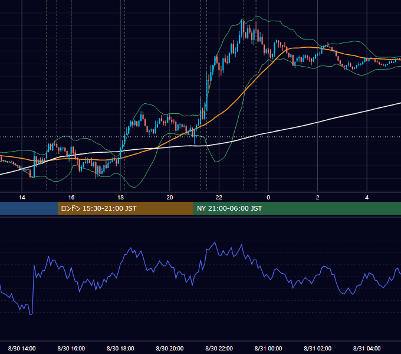Click the 18 hour label on price chart axis
Viewport: 401px width, 354px height.
point(120,198)
